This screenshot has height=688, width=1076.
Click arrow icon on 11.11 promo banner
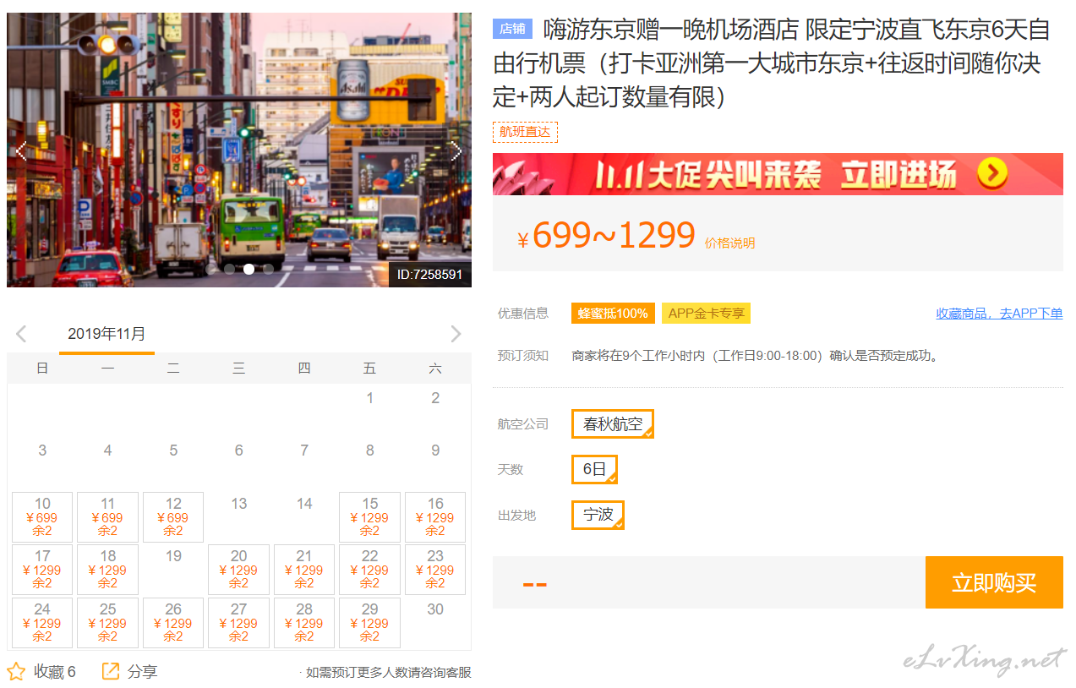pyautogui.click(x=992, y=173)
